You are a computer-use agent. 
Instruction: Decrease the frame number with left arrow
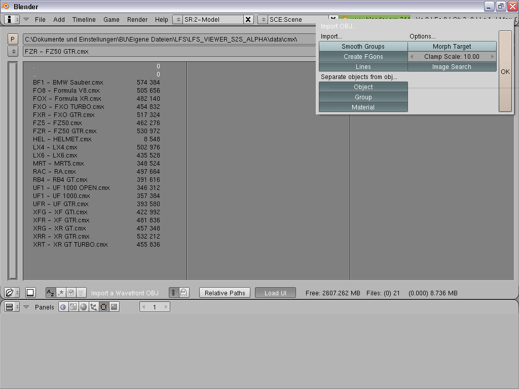tap(143, 307)
